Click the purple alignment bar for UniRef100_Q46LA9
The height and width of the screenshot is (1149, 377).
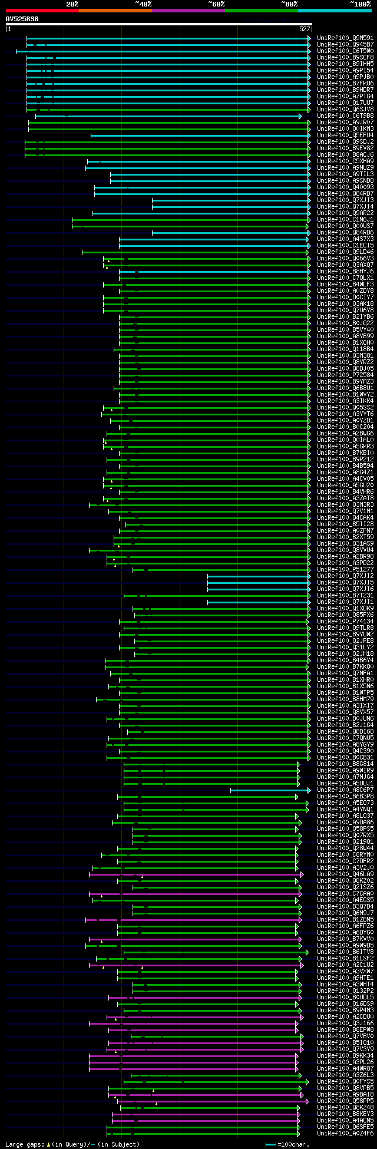[x=196, y=874]
